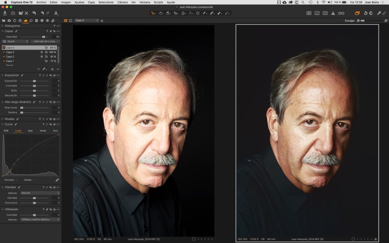Open the Cámara menu
This screenshot has height=243, width=389.
coord(122,2)
